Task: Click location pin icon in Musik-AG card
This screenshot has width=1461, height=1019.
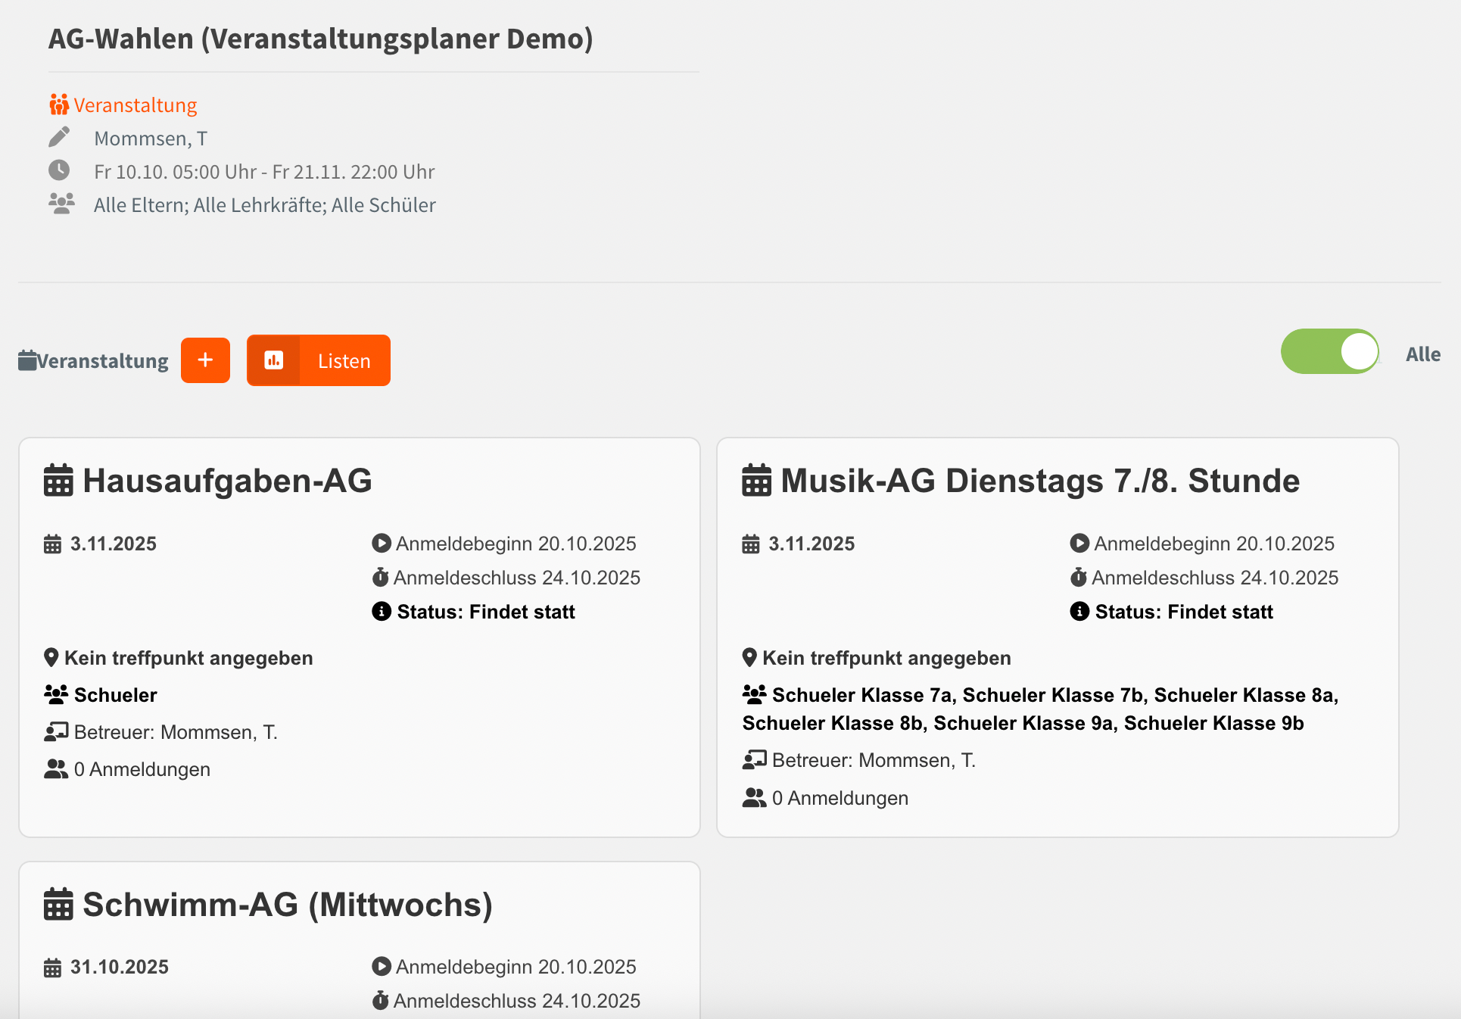Action: coord(749,657)
